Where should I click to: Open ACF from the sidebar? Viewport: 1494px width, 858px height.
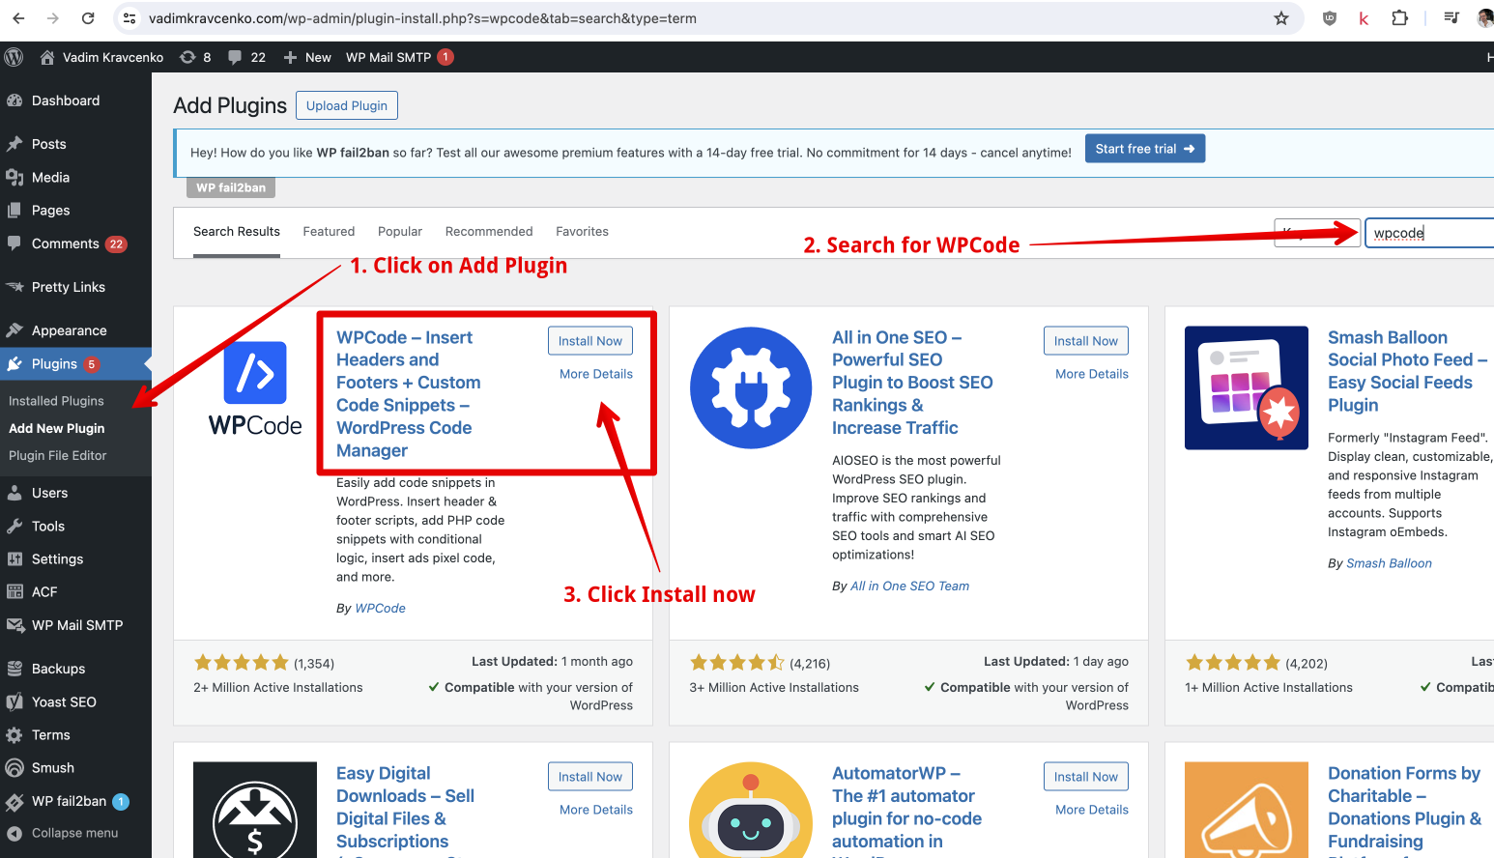44,591
